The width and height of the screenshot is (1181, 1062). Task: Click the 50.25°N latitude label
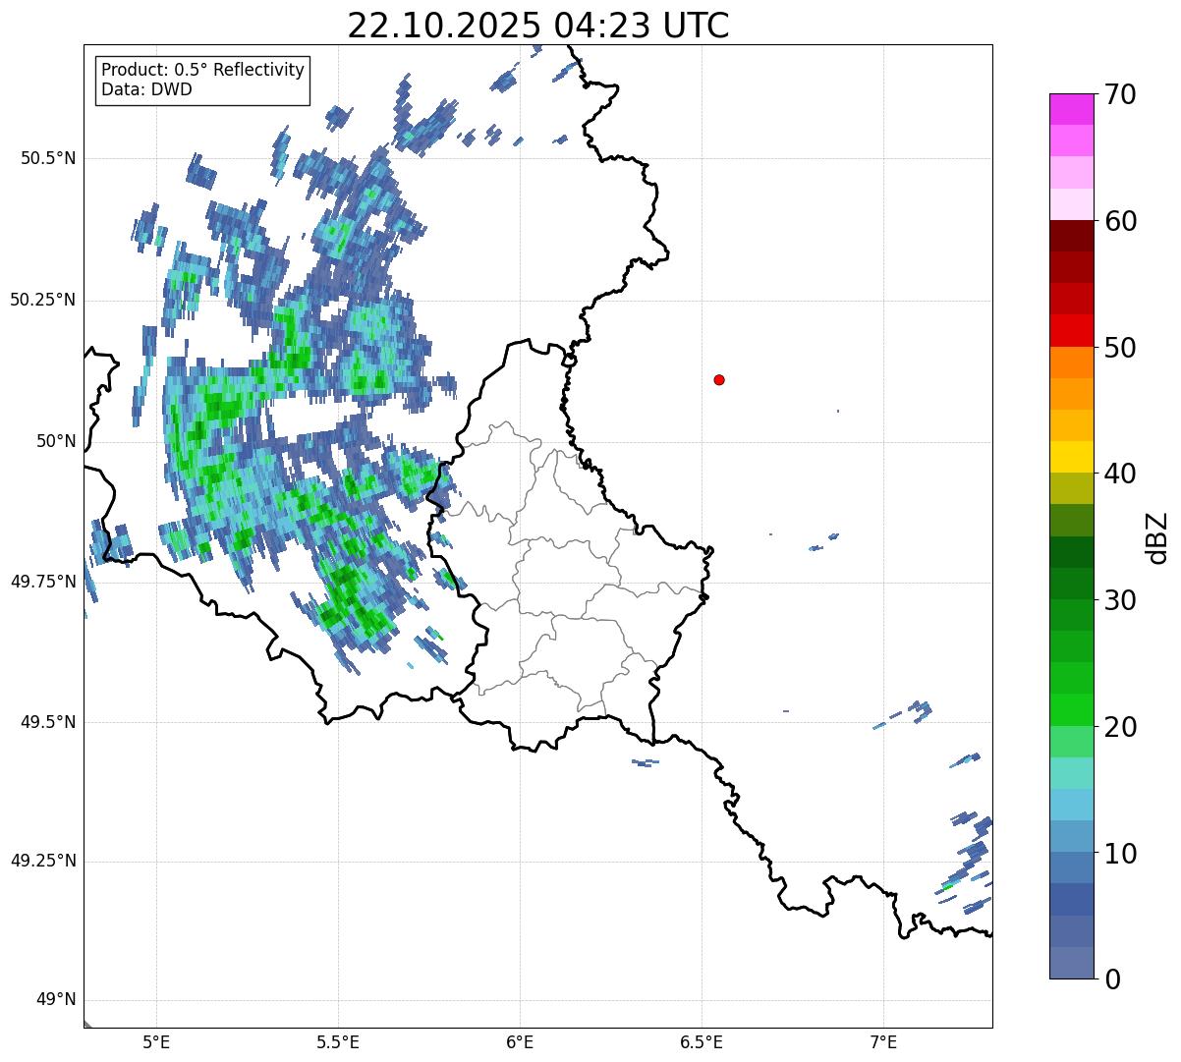[x=43, y=300]
